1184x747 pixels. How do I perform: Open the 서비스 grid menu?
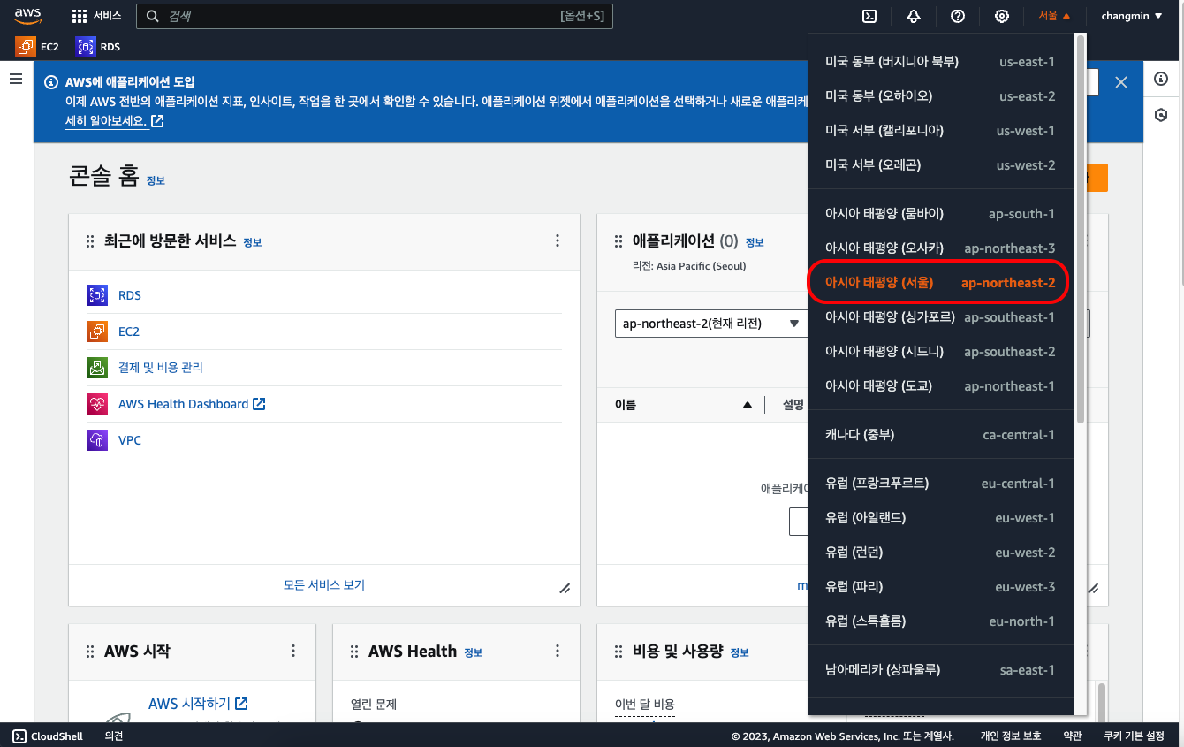(x=96, y=16)
